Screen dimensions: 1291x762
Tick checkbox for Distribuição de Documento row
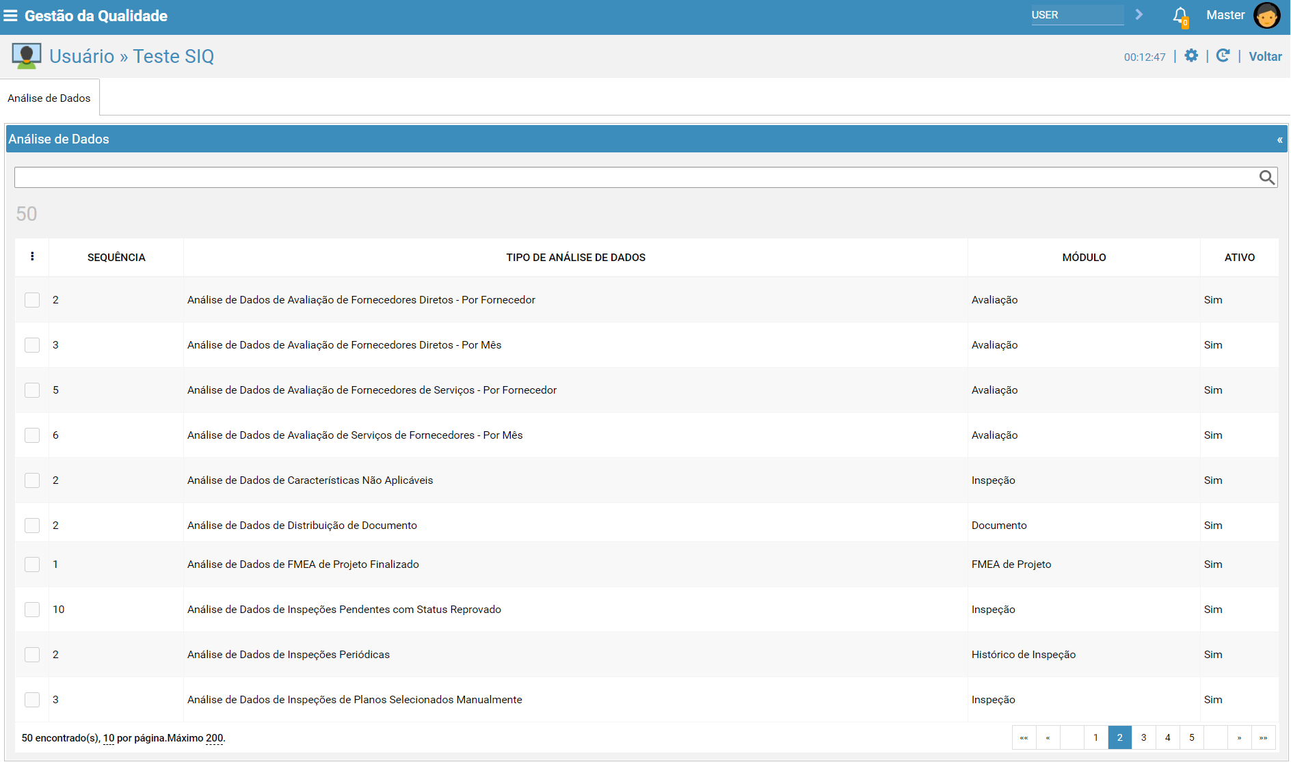pyautogui.click(x=32, y=526)
